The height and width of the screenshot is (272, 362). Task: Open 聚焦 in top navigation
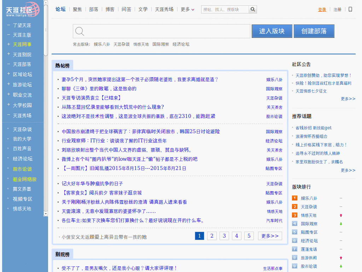[77, 10]
